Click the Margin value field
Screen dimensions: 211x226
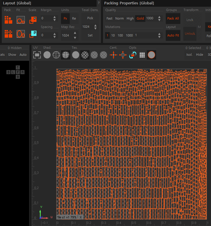46,18
